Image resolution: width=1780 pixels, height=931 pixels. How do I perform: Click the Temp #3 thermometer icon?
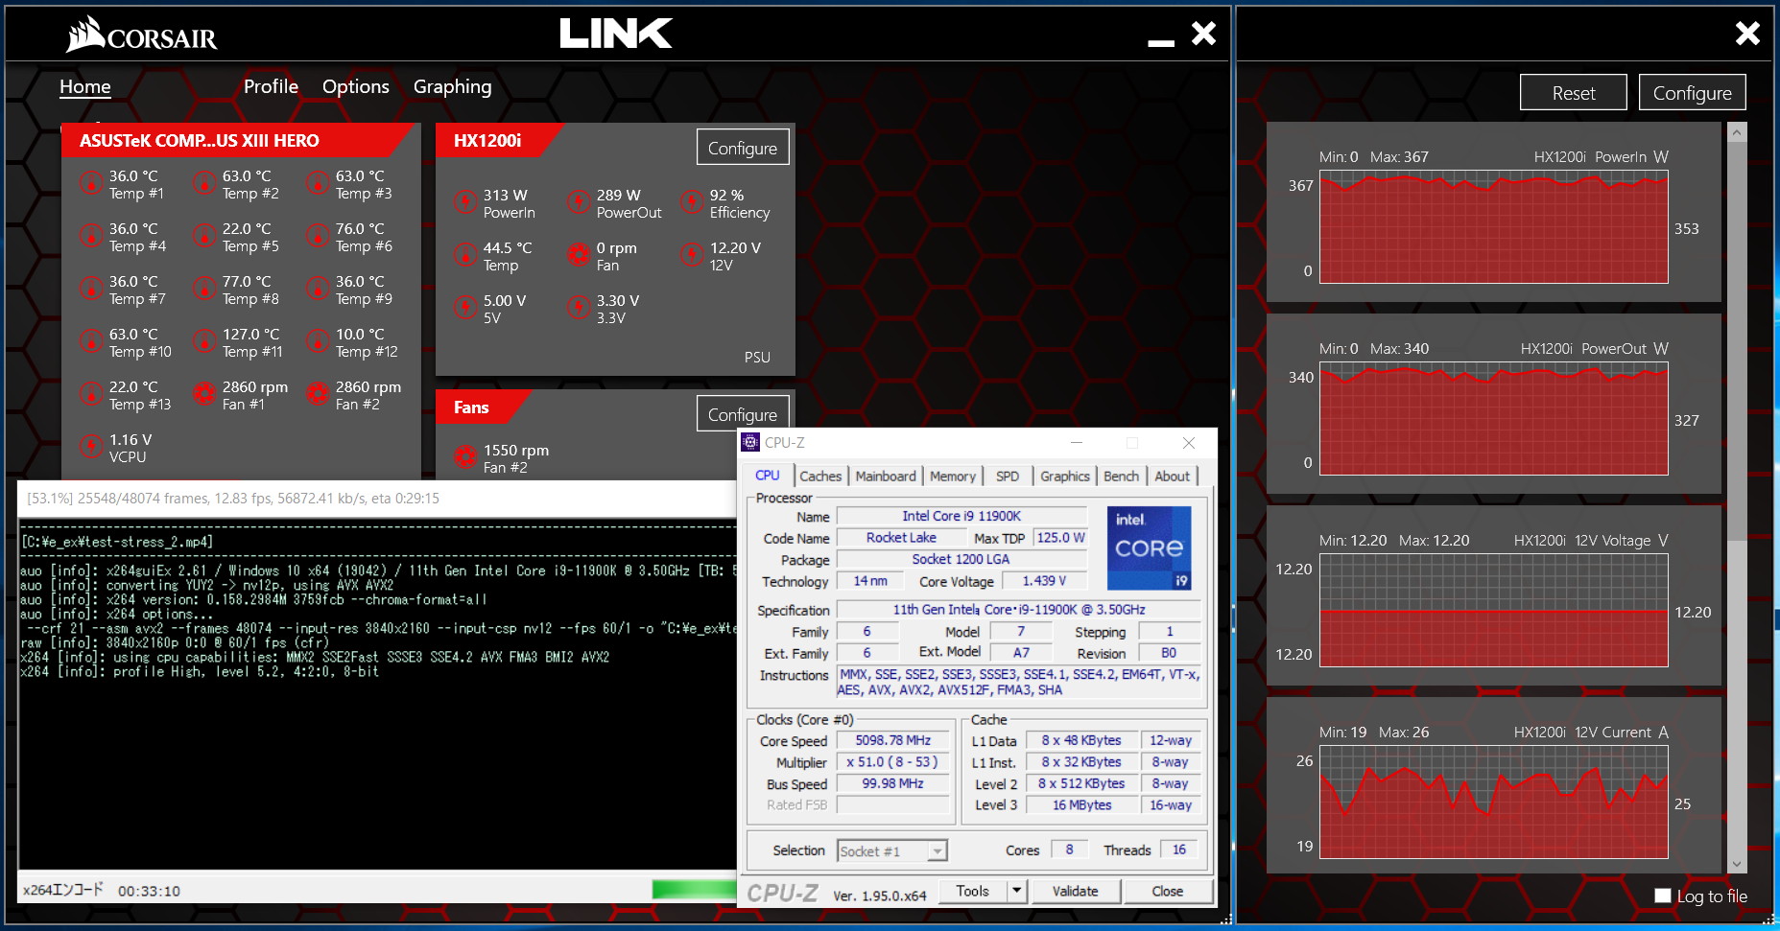click(x=318, y=182)
